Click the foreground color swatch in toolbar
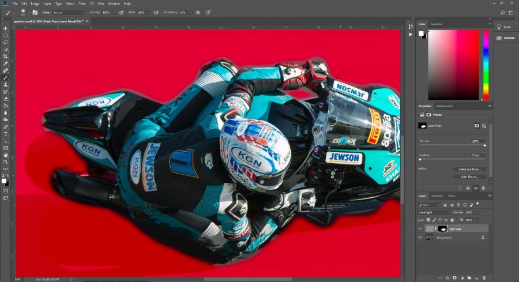The height and width of the screenshot is (282, 519). (3, 181)
